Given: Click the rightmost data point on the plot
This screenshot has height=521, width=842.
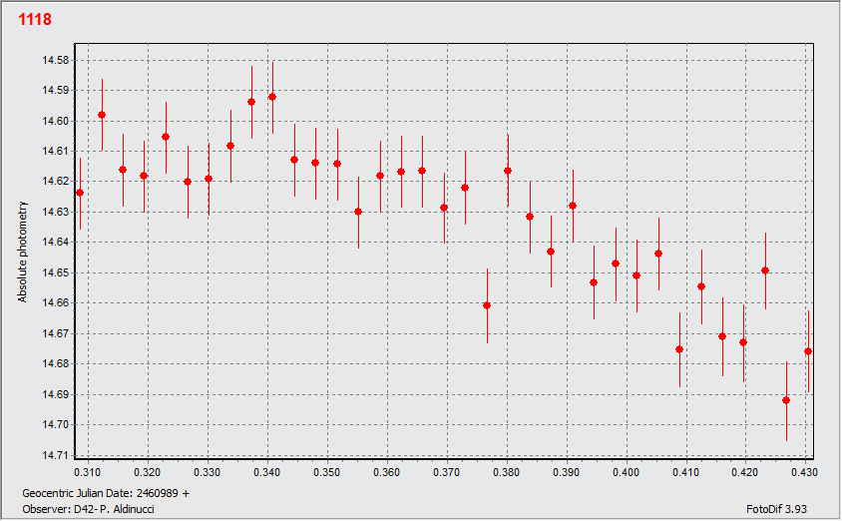Looking at the screenshot, I should [808, 351].
